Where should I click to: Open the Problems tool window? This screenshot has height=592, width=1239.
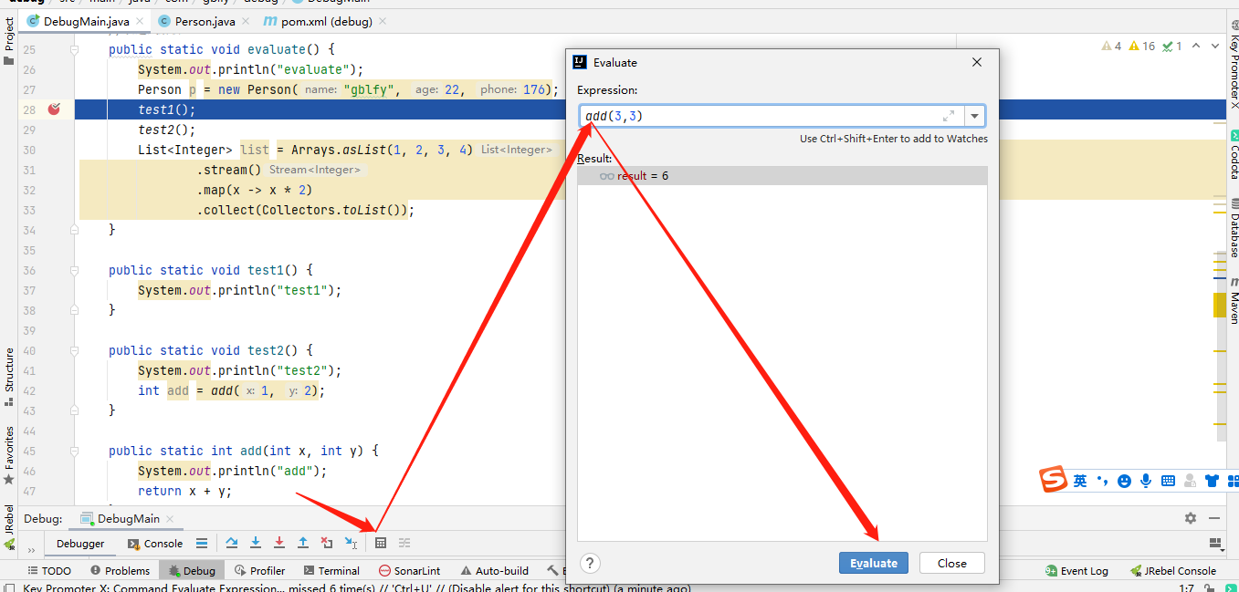(120, 571)
